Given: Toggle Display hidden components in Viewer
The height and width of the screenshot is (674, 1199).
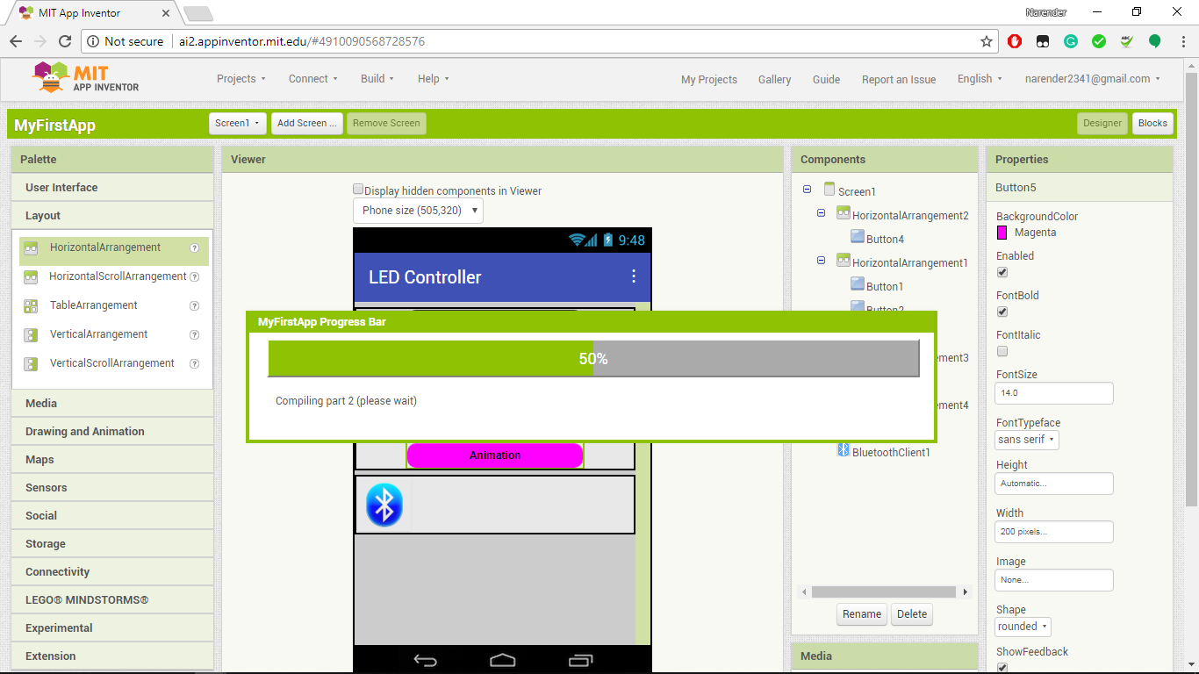Looking at the screenshot, I should (358, 190).
